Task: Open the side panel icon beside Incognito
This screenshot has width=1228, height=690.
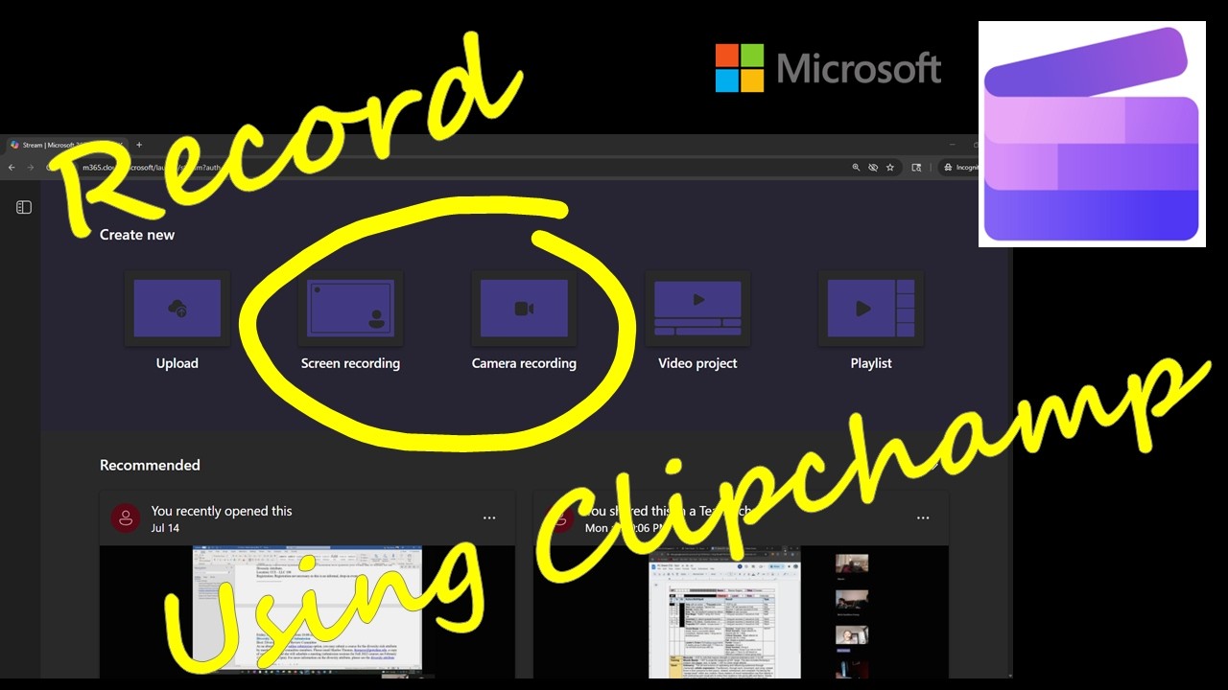Action: coord(916,167)
